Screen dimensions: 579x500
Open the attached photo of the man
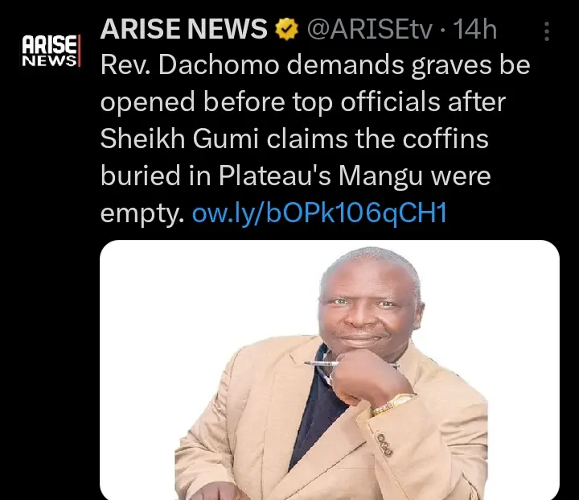[330, 370]
